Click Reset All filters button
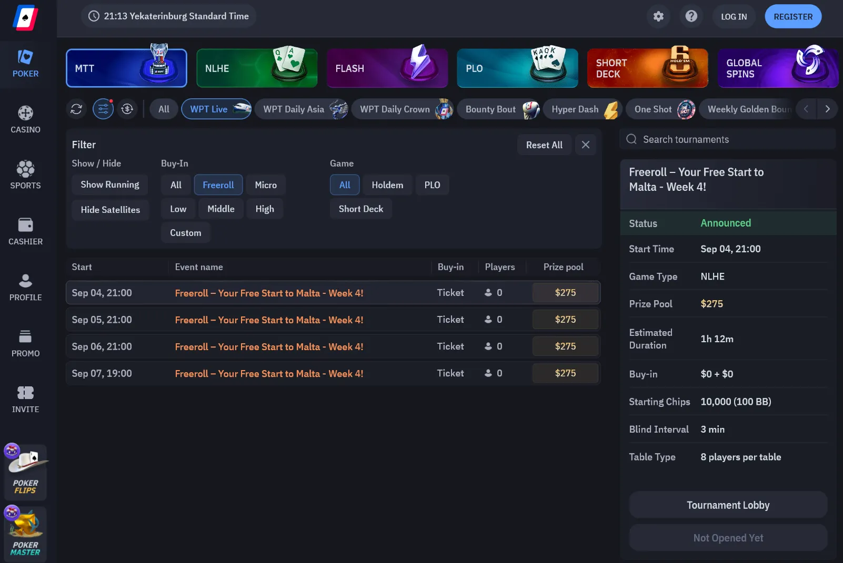The height and width of the screenshot is (563, 843). [544, 145]
